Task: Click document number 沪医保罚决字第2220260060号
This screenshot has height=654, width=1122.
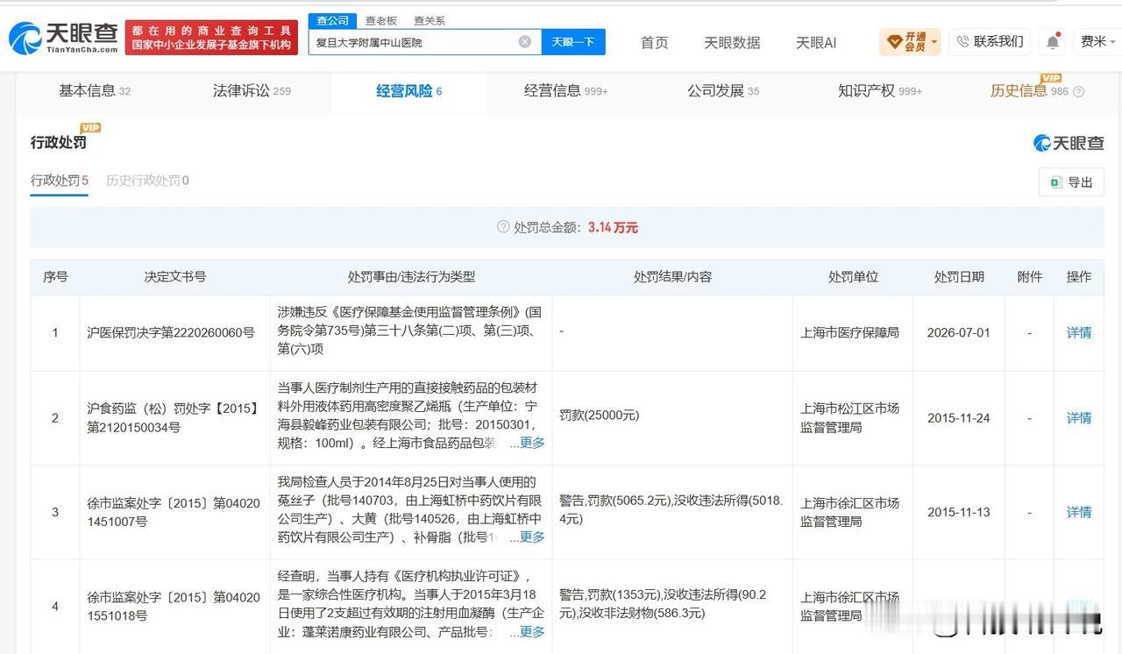Action: (x=171, y=333)
